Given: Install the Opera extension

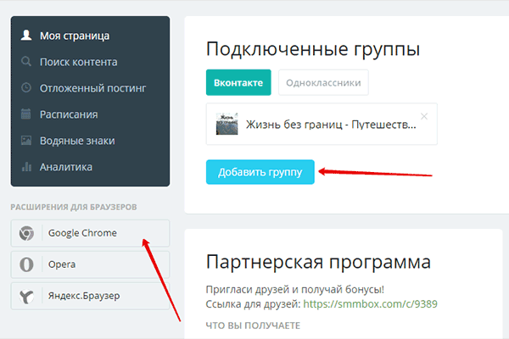Looking at the screenshot, I should 90,264.
